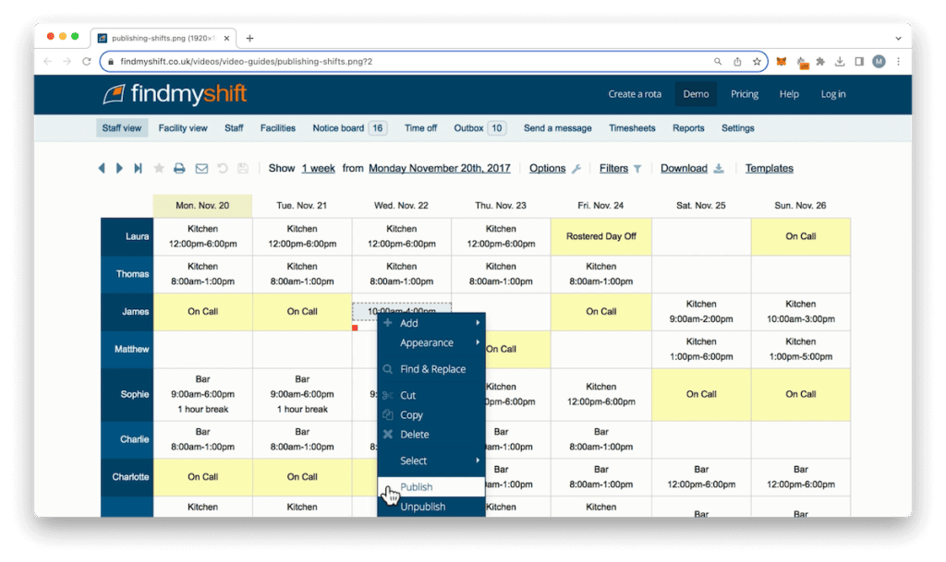
Task: Bookmark this page with star icon
Action: point(757,62)
